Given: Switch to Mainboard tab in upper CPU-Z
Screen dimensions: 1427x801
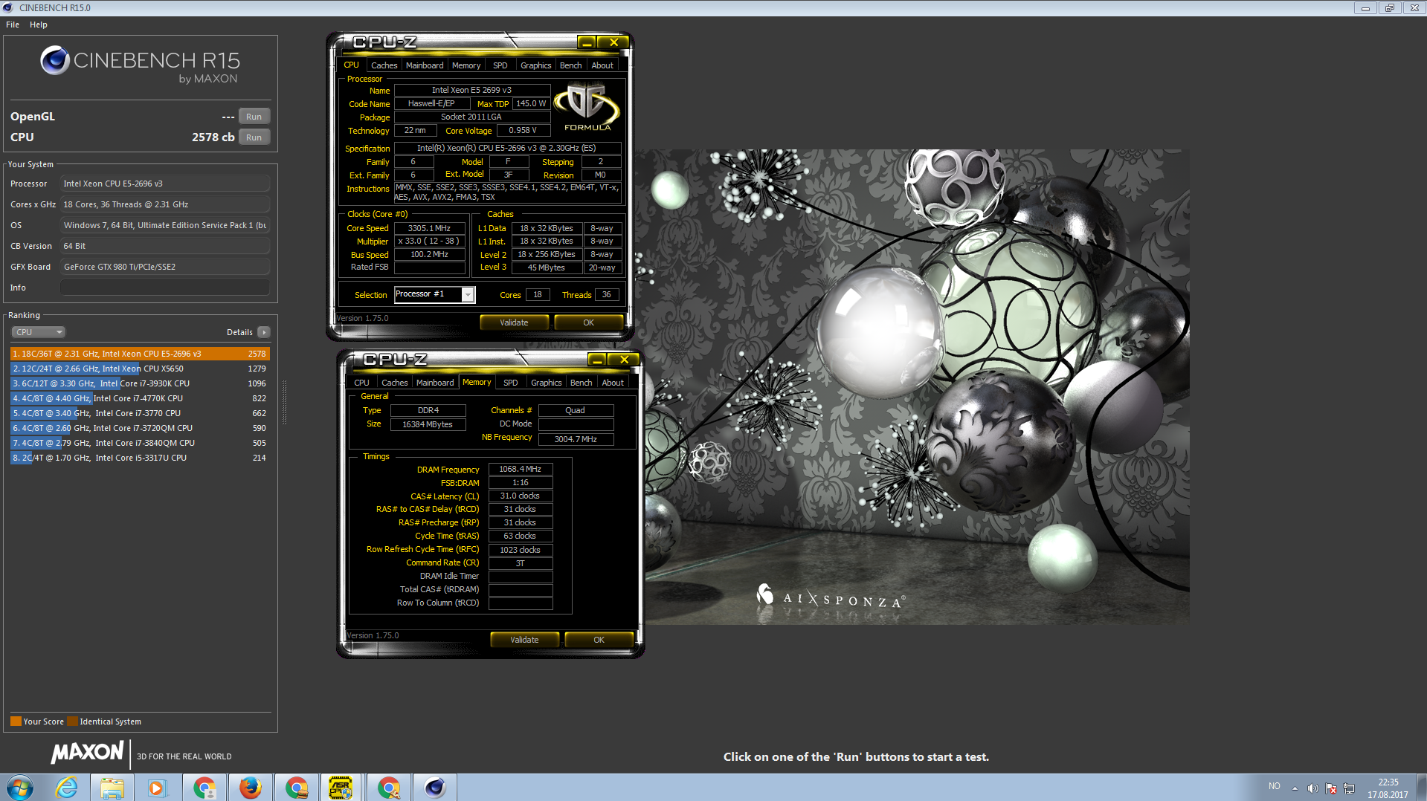Looking at the screenshot, I should point(425,65).
